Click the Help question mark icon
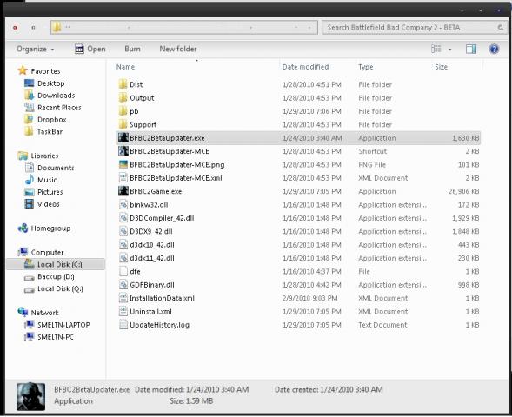 click(x=494, y=49)
